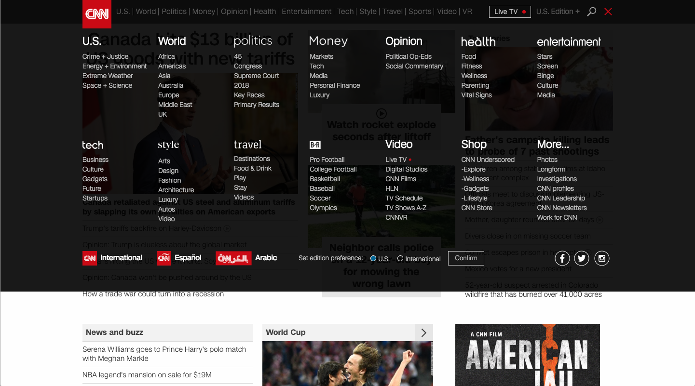
Task: Select the International edition radio button
Action: (400, 259)
